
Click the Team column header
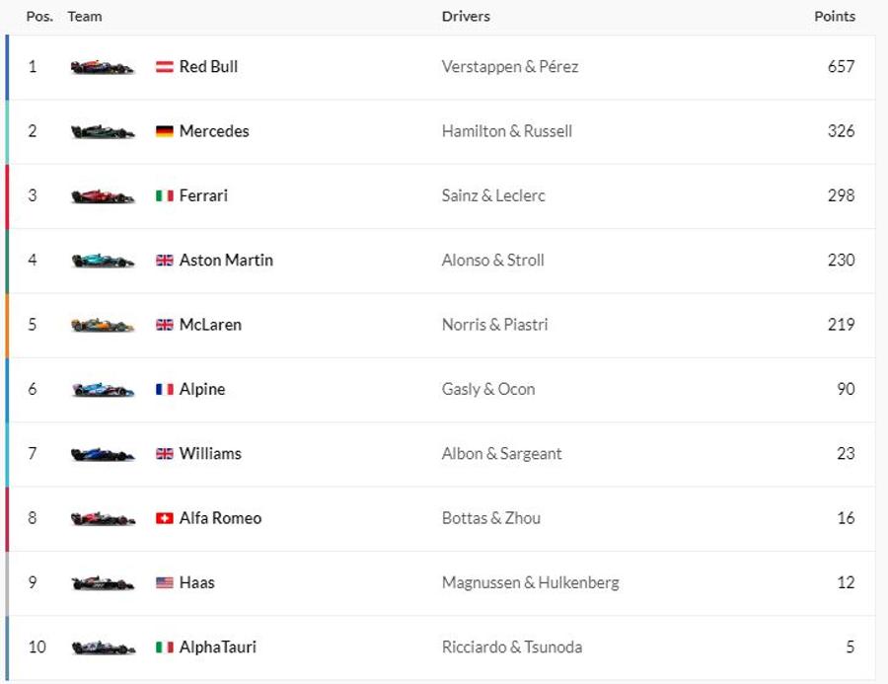pos(85,17)
